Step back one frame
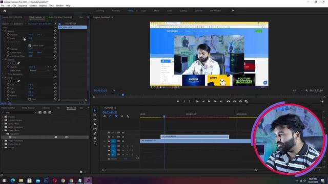 click(203, 101)
